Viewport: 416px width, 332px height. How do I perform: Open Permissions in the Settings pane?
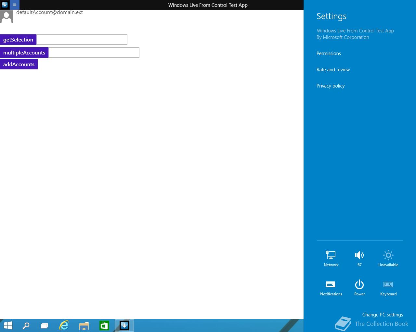[x=329, y=53]
